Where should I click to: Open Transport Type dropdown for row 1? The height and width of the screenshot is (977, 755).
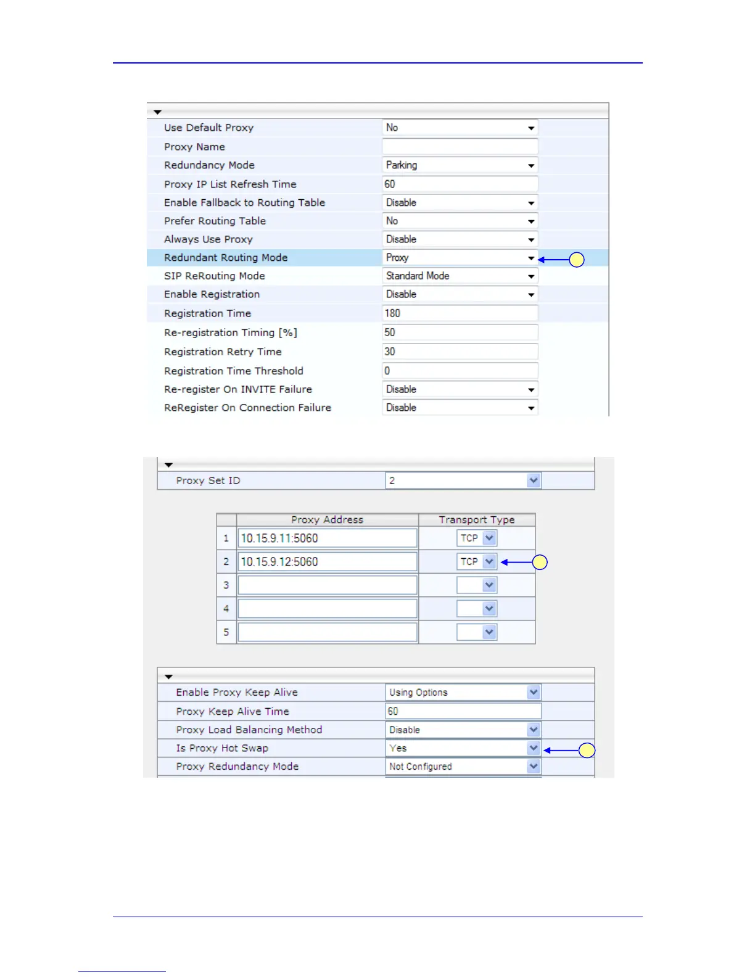(x=477, y=538)
